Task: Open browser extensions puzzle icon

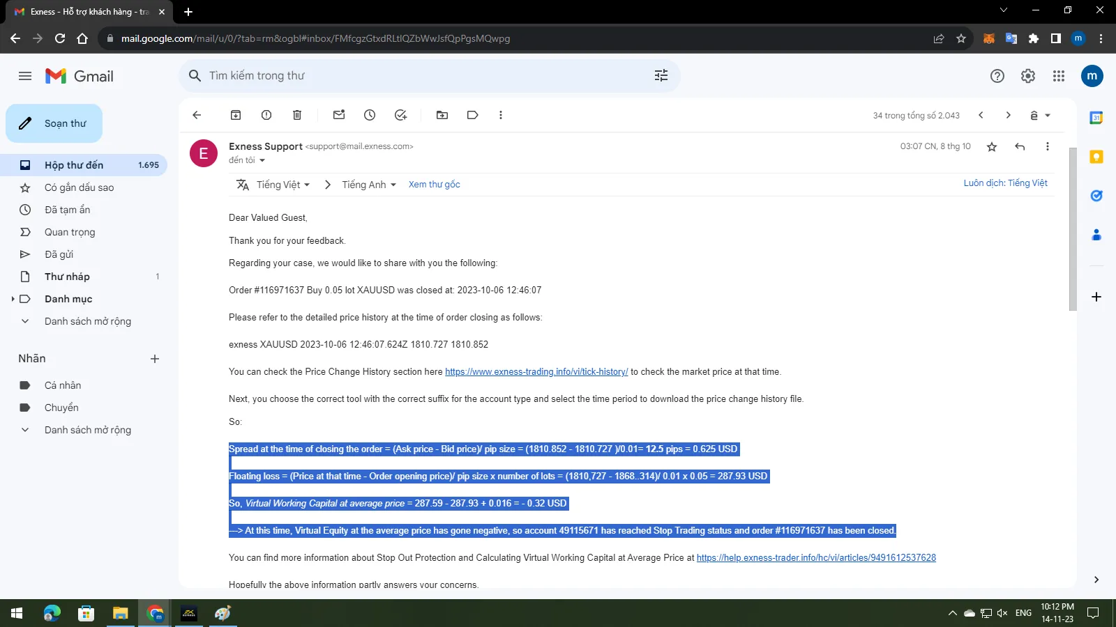Action: [1034, 38]
